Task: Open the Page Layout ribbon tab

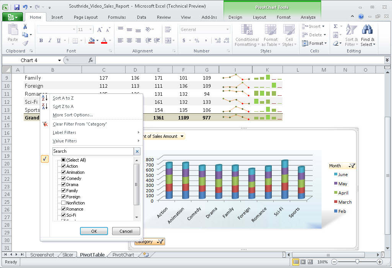Action: pos(85,17)
